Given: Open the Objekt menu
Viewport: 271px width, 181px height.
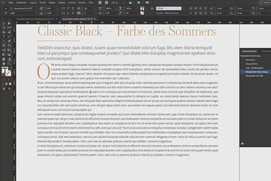Looking at the screenshot, I should (x=52, y=3).
